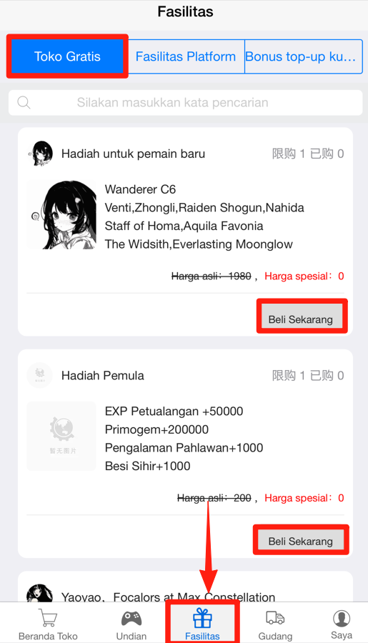
Task: Open the Saya profile icon
Action: tap(342, 618)
